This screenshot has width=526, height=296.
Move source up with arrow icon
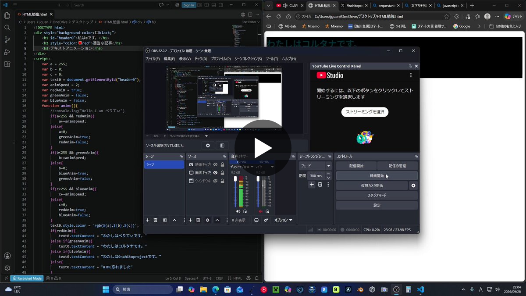tap(217, 220)
